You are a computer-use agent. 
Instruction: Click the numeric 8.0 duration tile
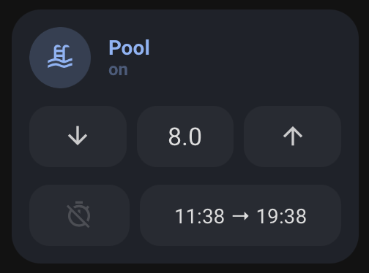185,136
